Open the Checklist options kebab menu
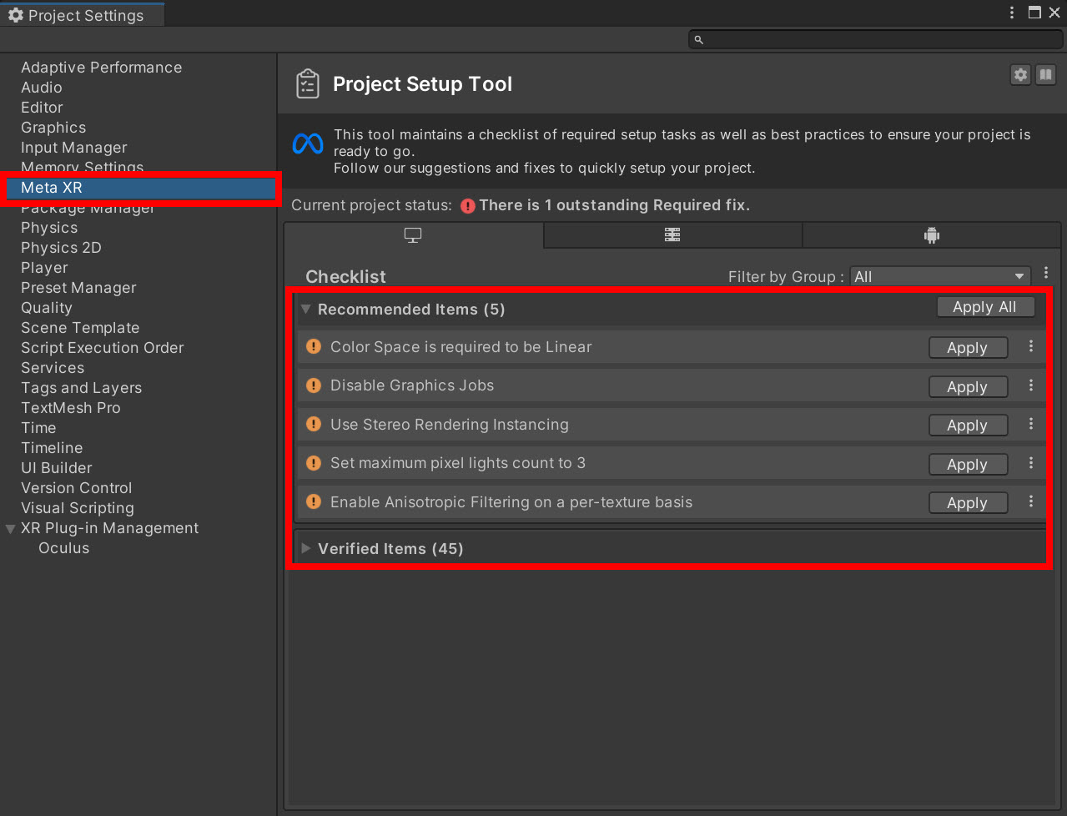 [x=1046, y=274]
